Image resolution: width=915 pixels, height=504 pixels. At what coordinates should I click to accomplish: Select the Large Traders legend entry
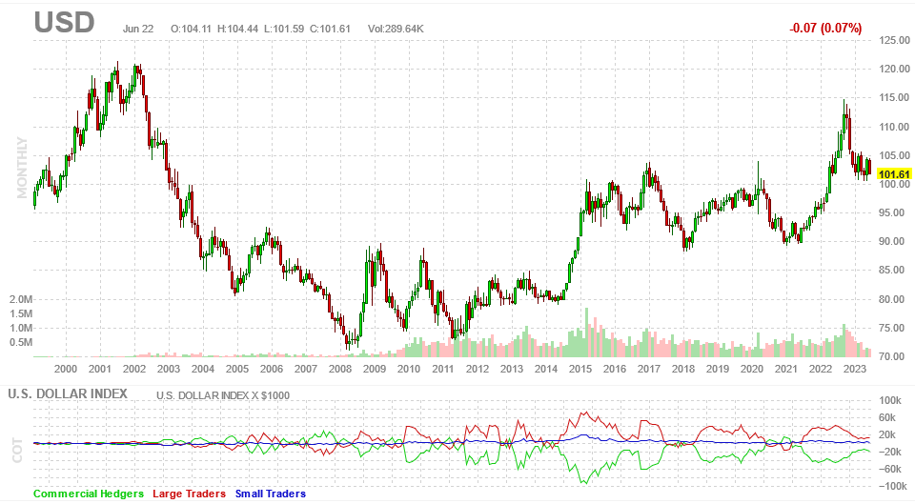click(x=189, y=494)
